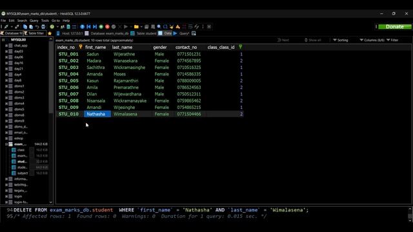This screenshot has width=413, height=232.
Task: Click the Cancel editing X icon
Action: 120,26
